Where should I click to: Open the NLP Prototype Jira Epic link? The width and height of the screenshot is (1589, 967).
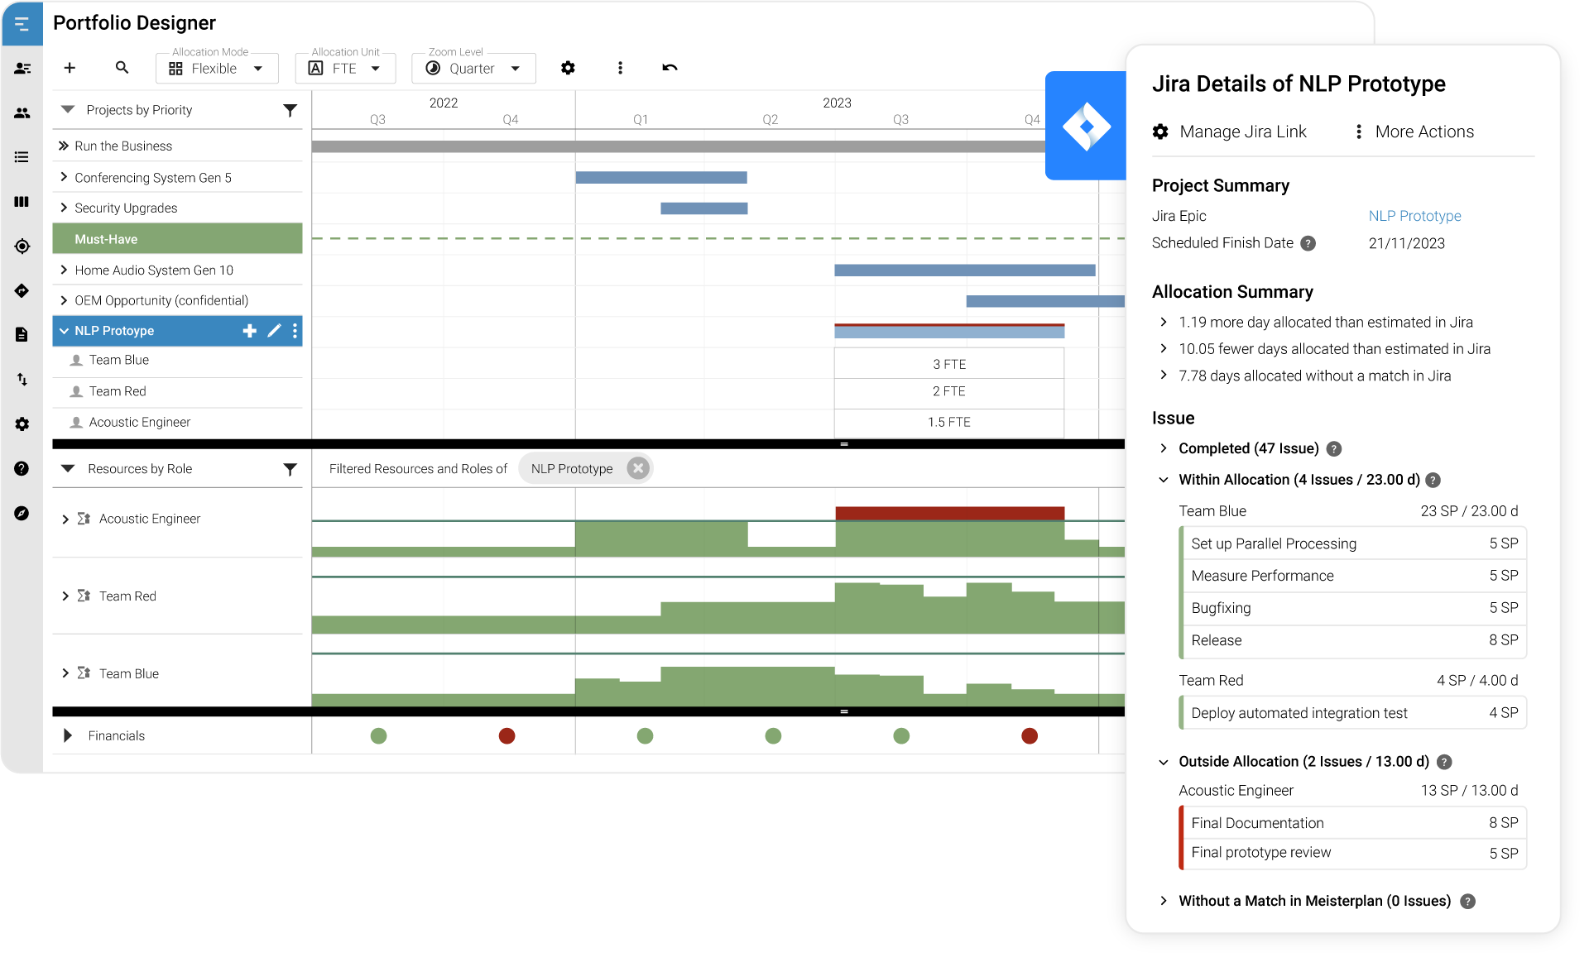(1414, 216)
